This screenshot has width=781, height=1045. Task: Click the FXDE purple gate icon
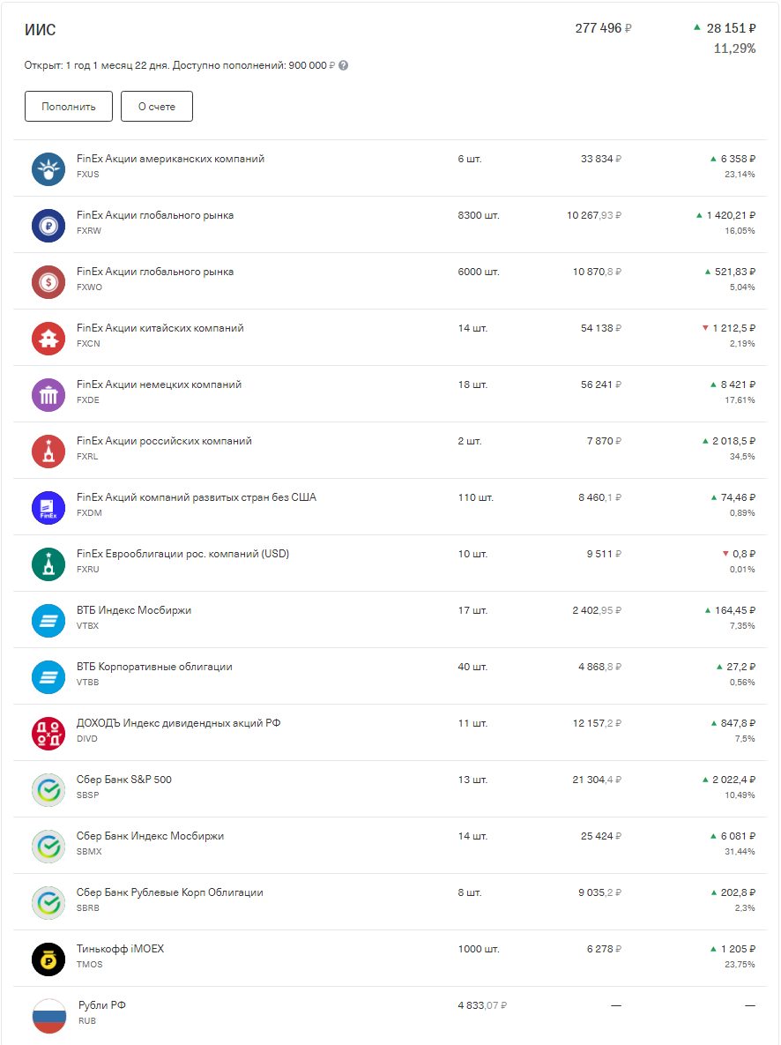coord(48,395)
